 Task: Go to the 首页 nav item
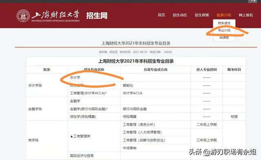[161, 15]
